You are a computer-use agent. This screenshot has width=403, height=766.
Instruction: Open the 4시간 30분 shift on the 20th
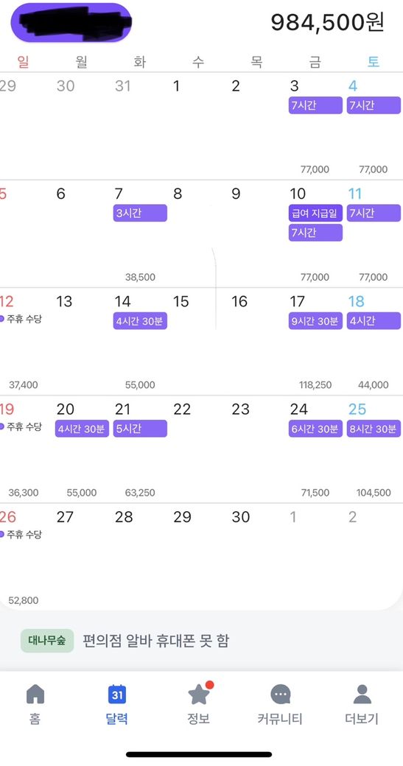click(x=82, y=429)
